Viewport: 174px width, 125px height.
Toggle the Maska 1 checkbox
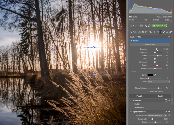(x=131, y=41)
